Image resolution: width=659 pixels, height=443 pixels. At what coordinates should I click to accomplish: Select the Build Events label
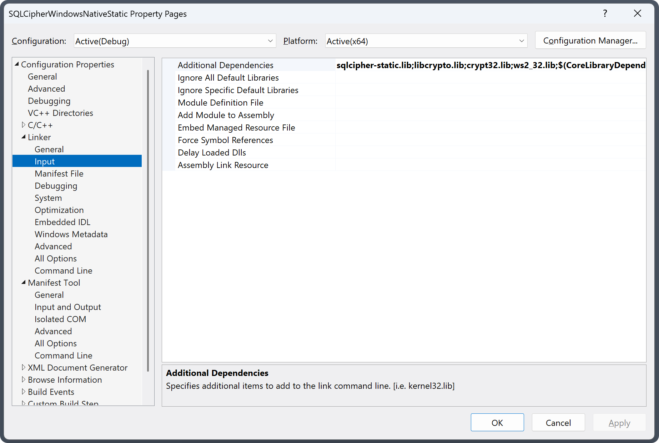click(x=51, y=392)
